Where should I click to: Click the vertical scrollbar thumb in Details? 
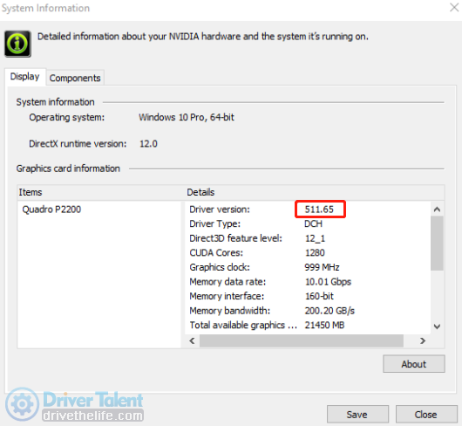click(x=437, y=243)
